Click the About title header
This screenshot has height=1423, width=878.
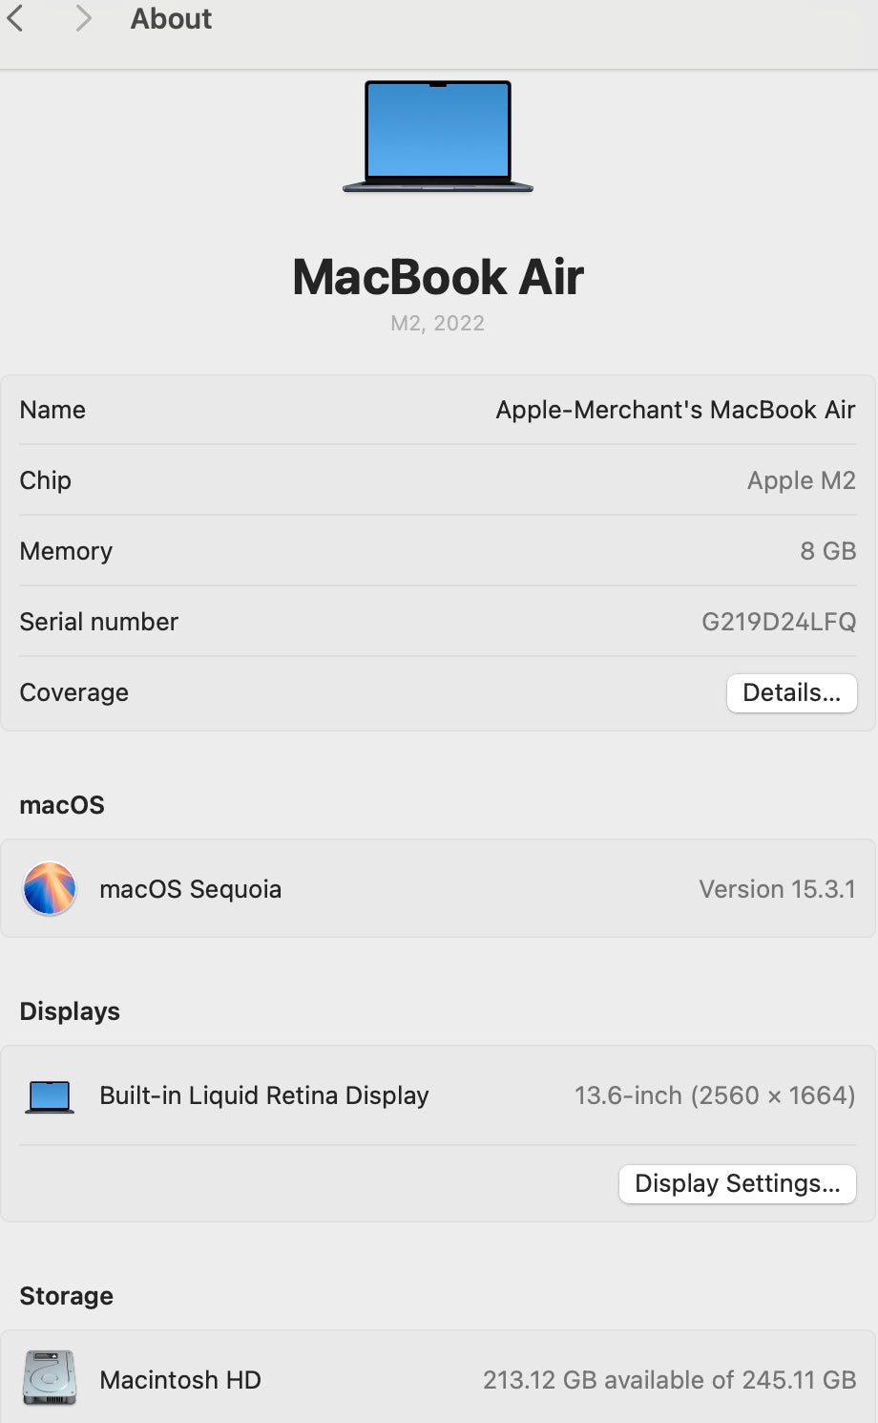pyautogui.click(x=171, y=18)
